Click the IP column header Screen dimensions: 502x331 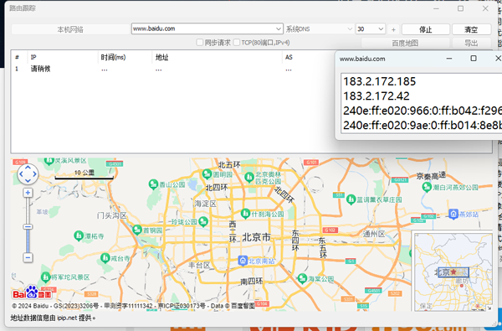pos(63,57)
